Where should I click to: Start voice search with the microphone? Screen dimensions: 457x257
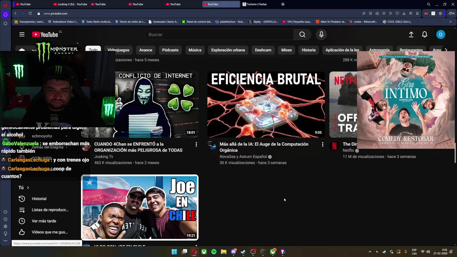tap(321, 35)
